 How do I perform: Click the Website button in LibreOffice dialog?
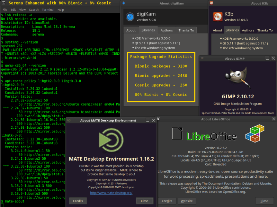pyautogui.click(x=187, y=201)
